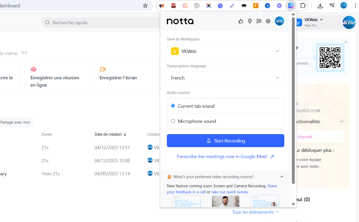Viewport: 359px width, 222px height.
Task: Open Notta's tips lightbulb icon
Action: coord(250,21)
